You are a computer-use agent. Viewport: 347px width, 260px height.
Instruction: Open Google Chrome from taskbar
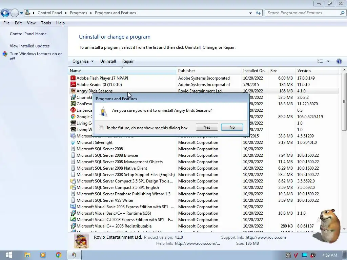pyautogui.click(x=58, y=255)
